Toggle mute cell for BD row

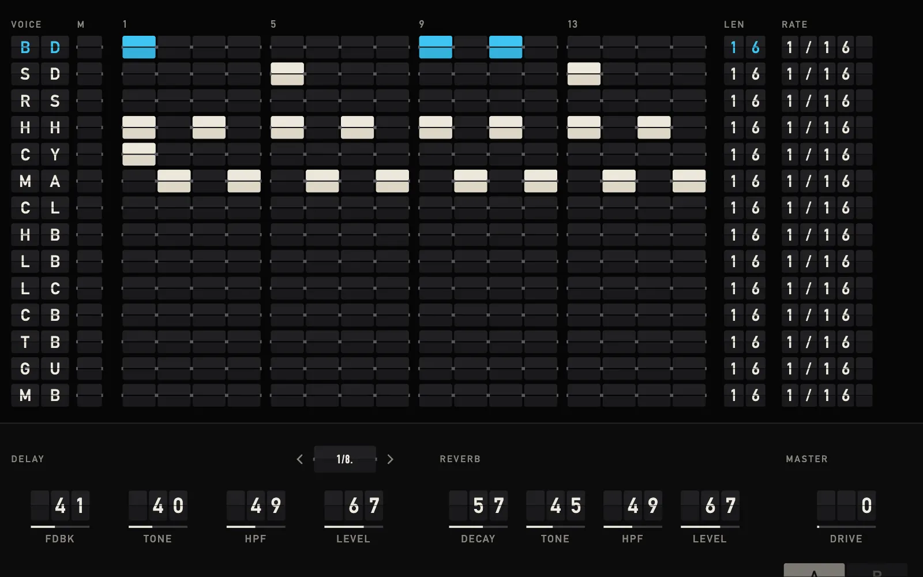click(x=89, y=47)
